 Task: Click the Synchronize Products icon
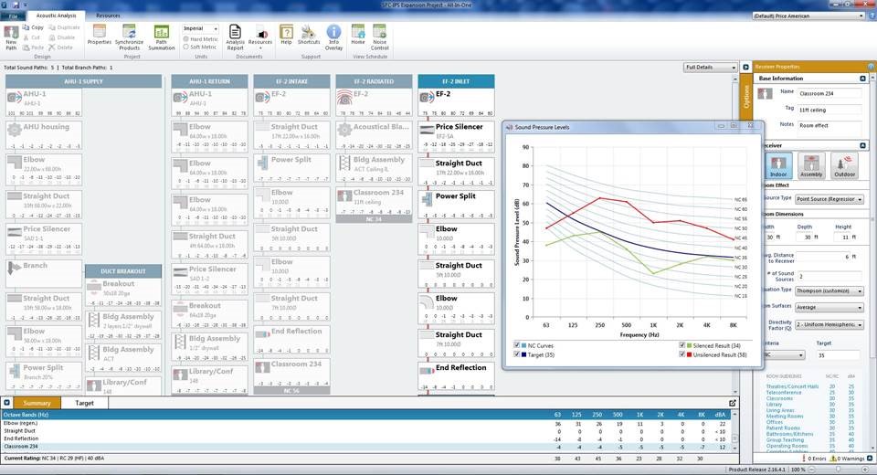pyautogui.click(x=129, y=36)
